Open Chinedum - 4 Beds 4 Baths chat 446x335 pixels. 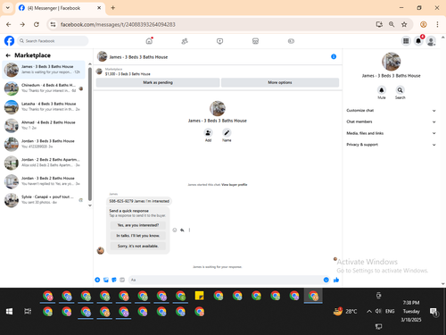[44, 88]
